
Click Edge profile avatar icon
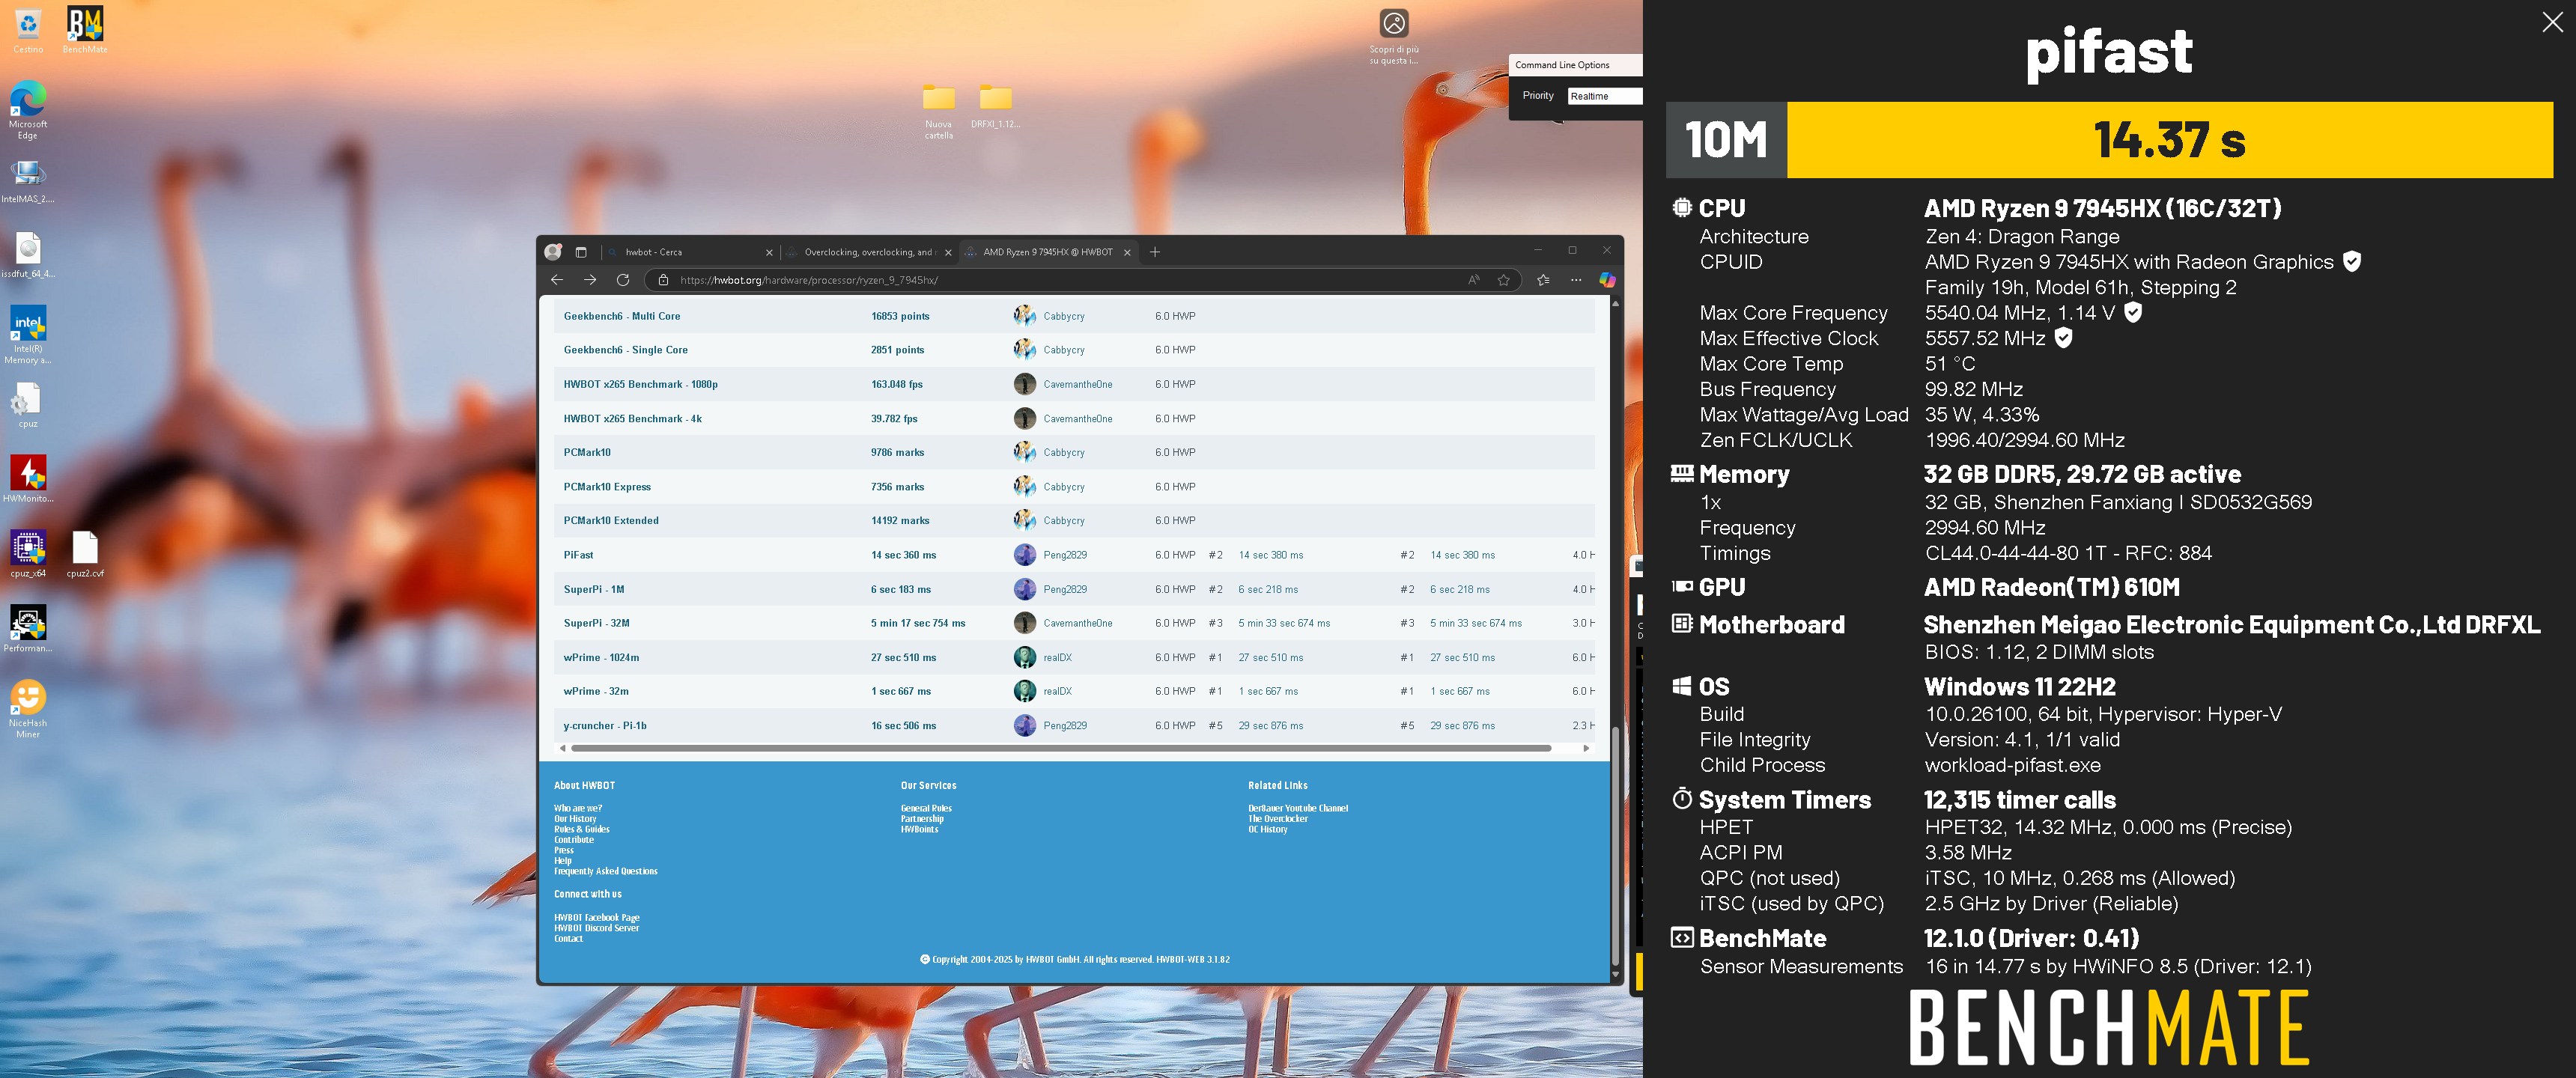(553, 252)
